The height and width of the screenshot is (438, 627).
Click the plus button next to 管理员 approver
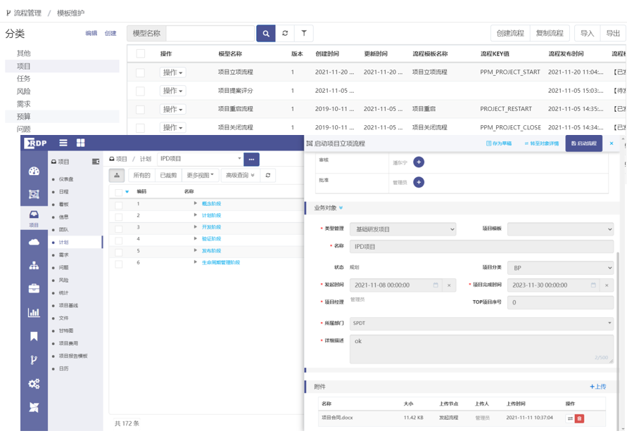coord(418,182)
